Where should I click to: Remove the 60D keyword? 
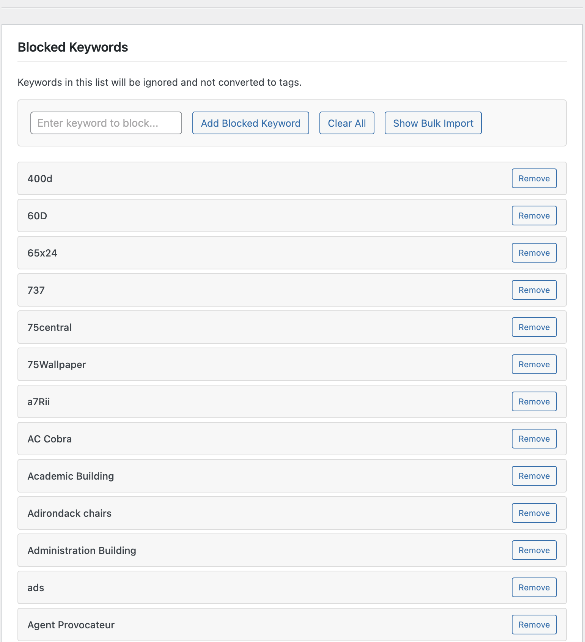[534, 216]
